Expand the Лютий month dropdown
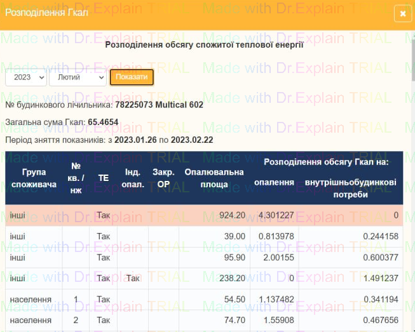 pos(77,77)
